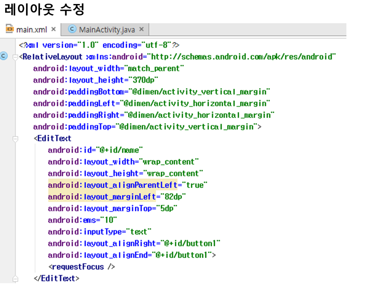Click the layout_alignEnd "@+id/button1" reference
The width and height of the screenshot is (384, 288).
184,255
